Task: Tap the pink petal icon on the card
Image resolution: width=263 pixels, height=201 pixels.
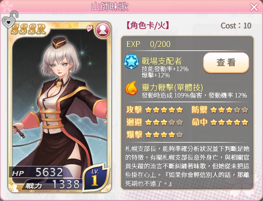Action: pos(89,28)
